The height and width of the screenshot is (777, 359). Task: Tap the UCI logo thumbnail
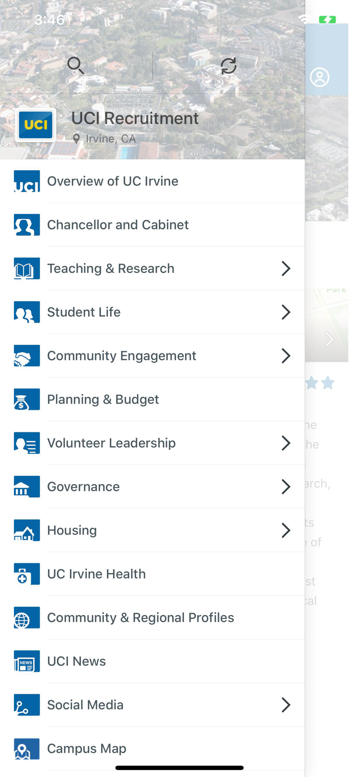tap(36, 125)
